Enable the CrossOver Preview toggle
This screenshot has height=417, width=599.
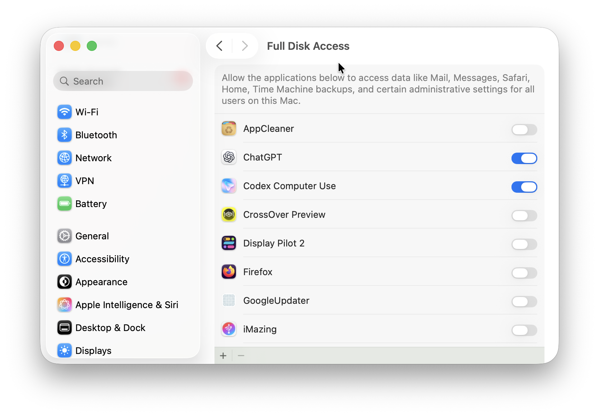(x=524, y=216)
